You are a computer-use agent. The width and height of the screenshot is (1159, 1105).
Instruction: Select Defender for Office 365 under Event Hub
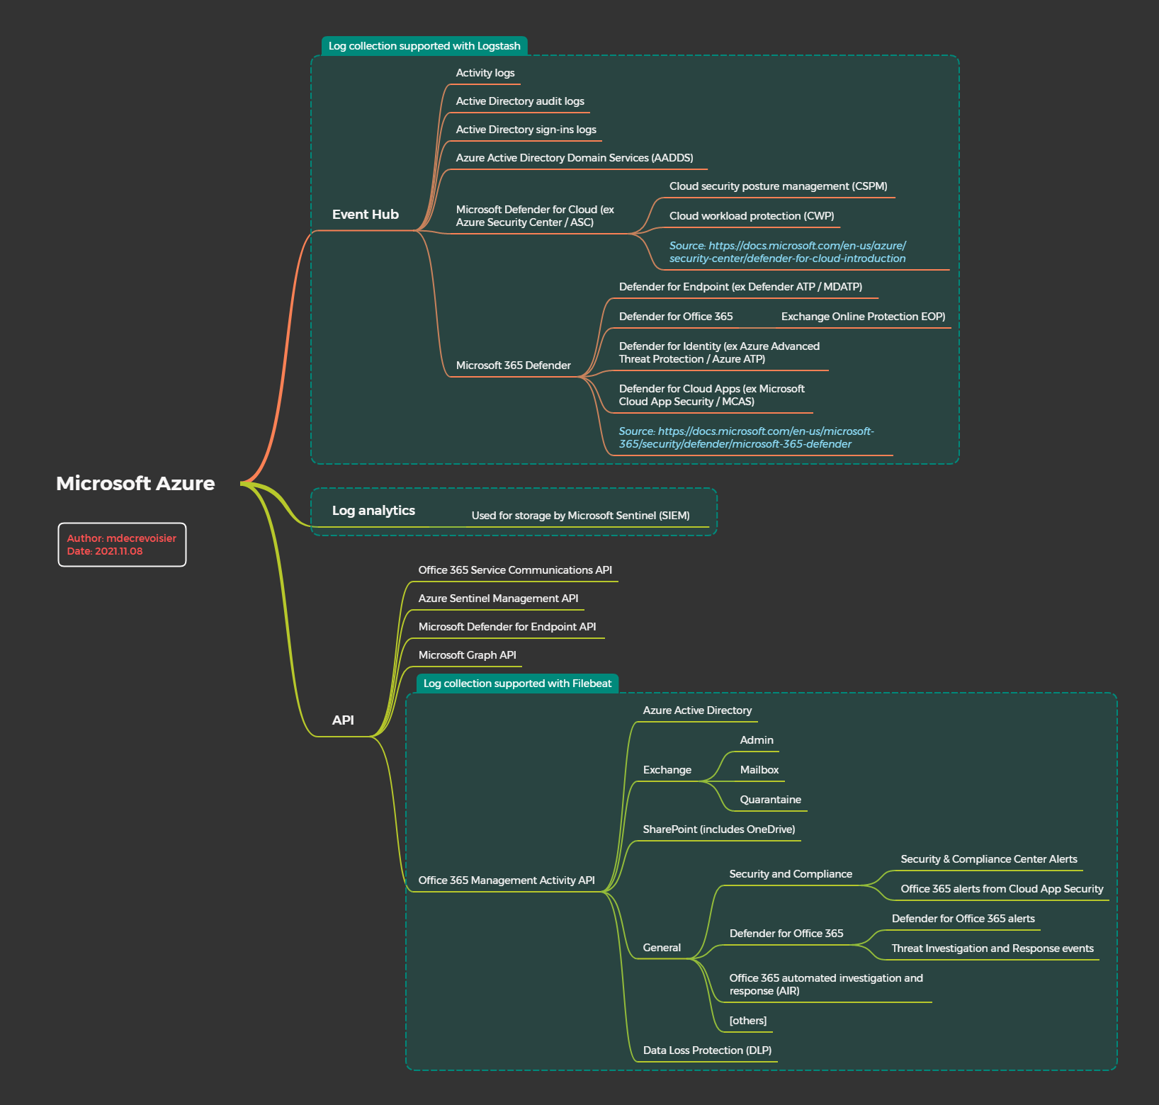click(x=676, y=317)
